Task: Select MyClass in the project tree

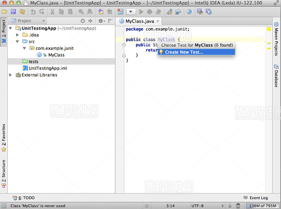Action: click(56, 55)
